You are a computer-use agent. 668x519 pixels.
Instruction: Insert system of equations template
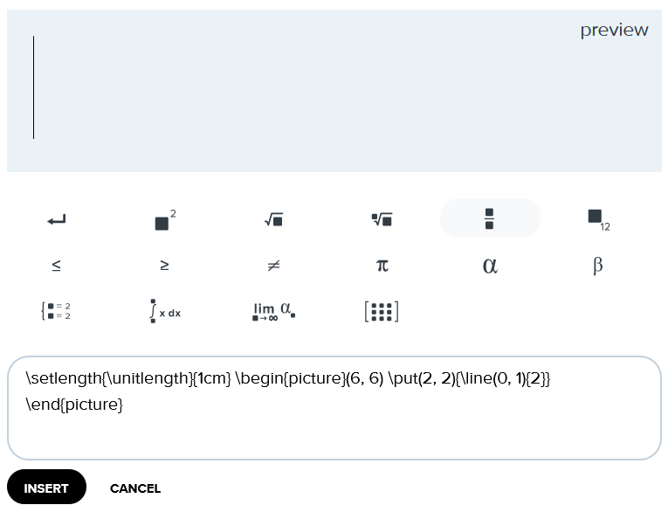tap(57, 311)
